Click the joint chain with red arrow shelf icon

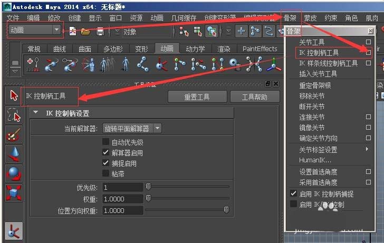[198, 65]
